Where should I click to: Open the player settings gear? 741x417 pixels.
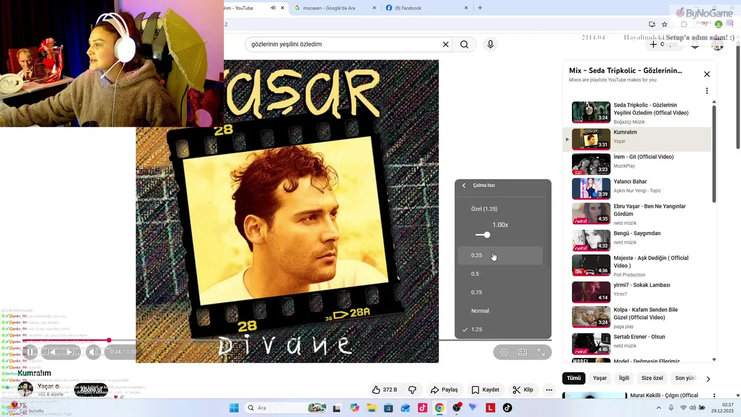tap(504, 352)
